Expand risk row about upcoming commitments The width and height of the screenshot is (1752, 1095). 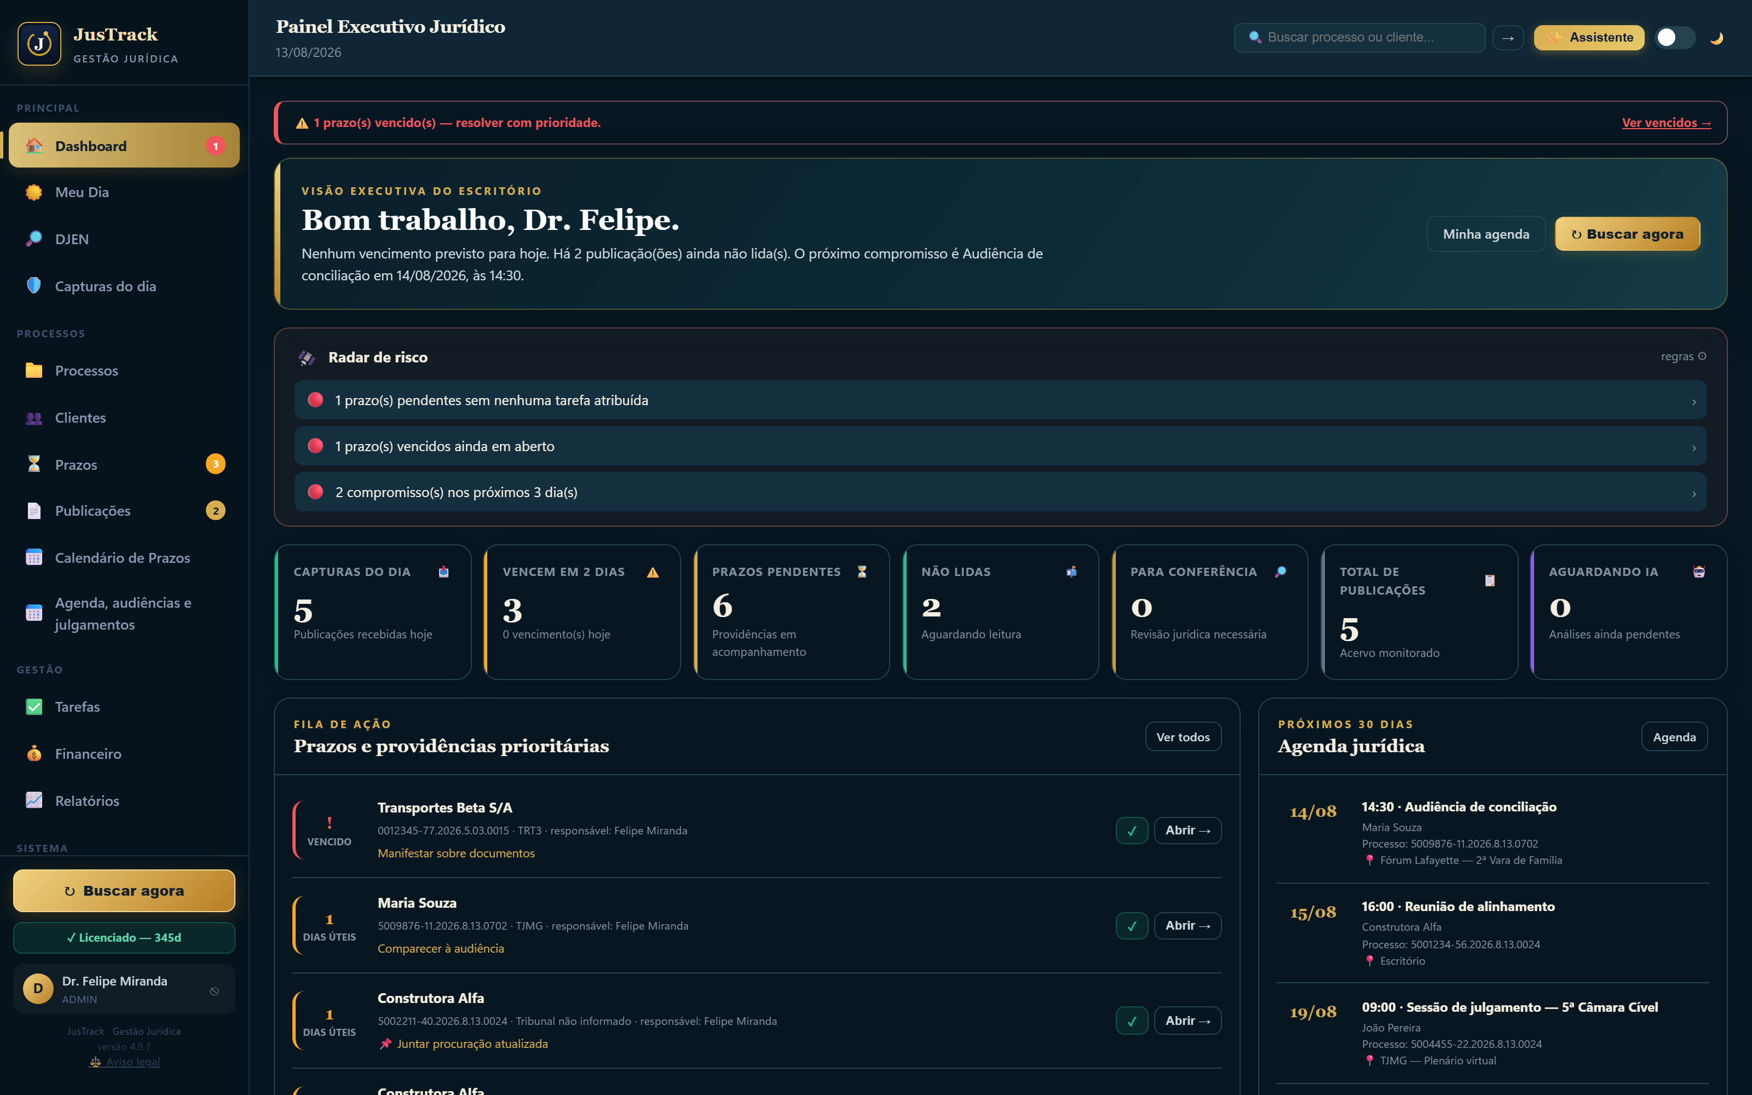1000,492
